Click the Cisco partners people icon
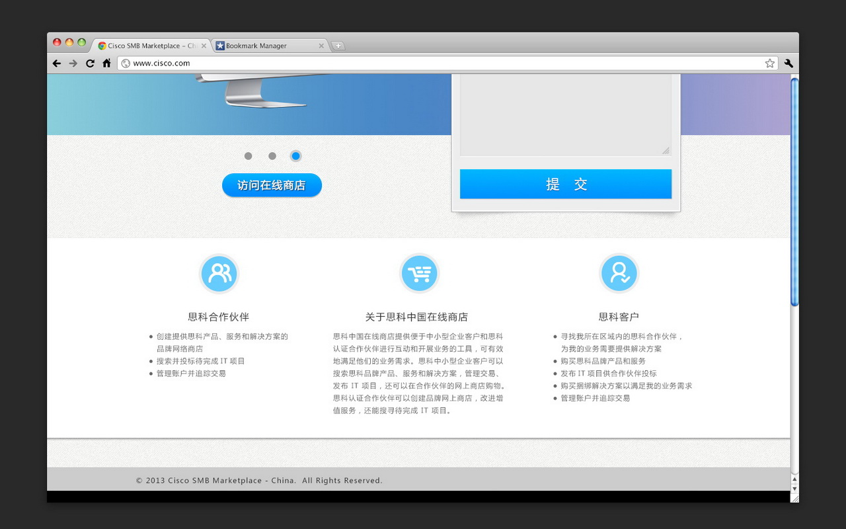846x529 pixels. 219,273
